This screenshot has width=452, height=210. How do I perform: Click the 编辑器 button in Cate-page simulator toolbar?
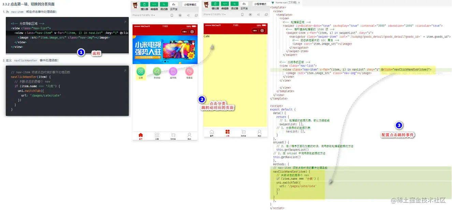point(225,4)
